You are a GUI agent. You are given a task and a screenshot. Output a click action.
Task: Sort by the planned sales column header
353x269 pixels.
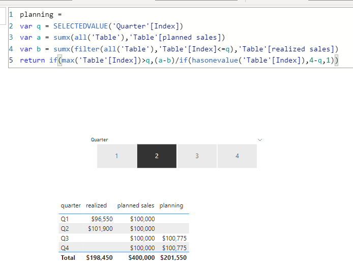point(135,205)
